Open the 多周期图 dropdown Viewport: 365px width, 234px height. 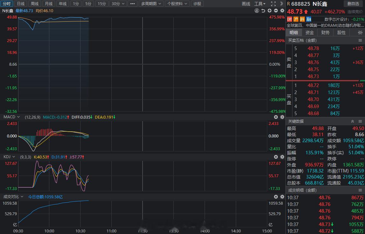click(151, 4)
